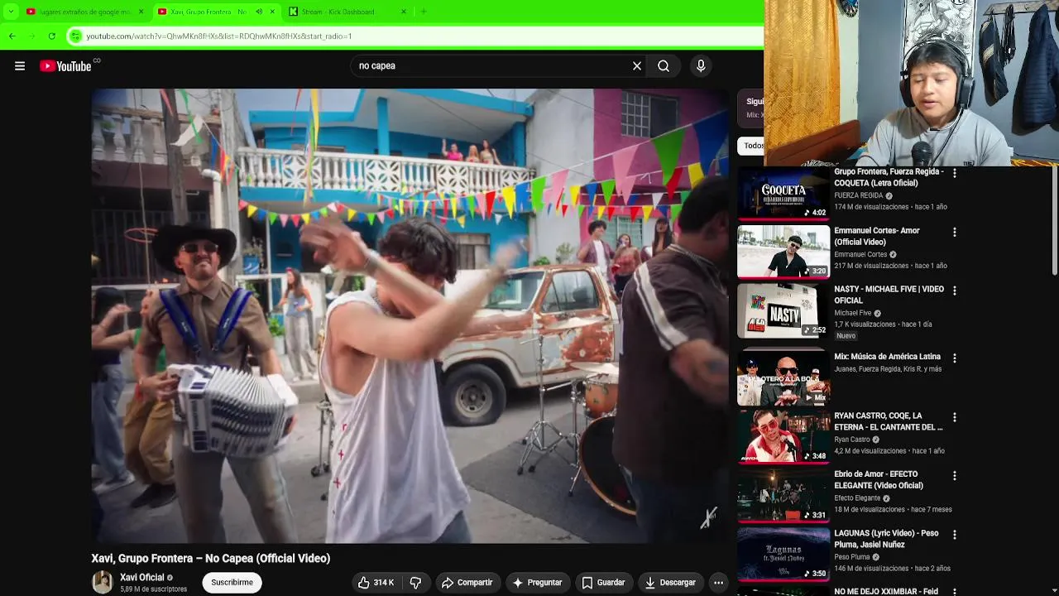Screen dimensions: 1059x596
Task: View site information icon in address bar
Action: point(75,36)
